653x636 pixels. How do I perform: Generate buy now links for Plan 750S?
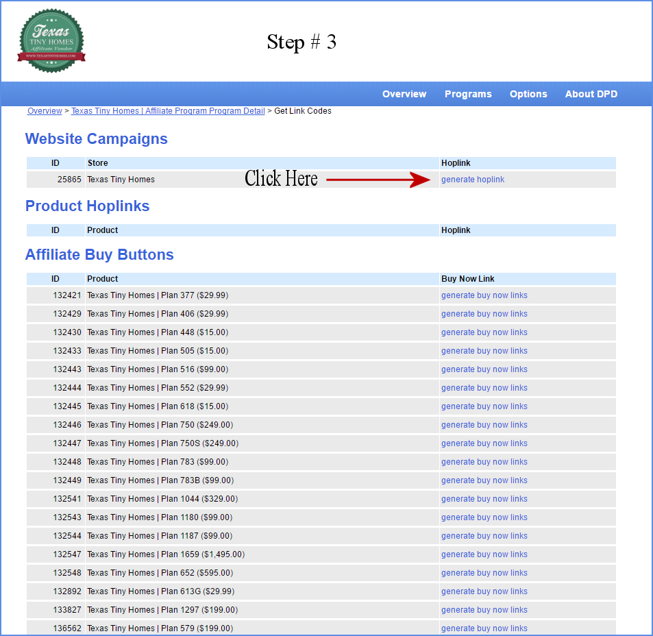point(484,443)
